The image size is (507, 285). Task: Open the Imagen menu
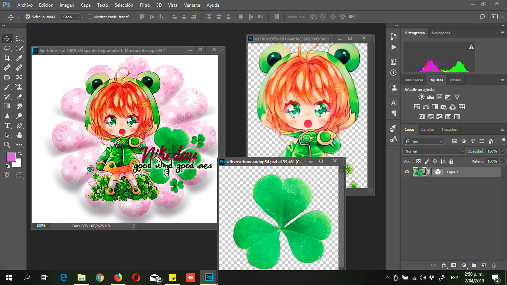tap(67, 5)
